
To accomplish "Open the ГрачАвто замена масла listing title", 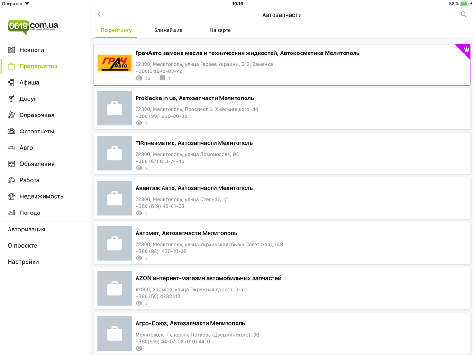I will 247,53.
